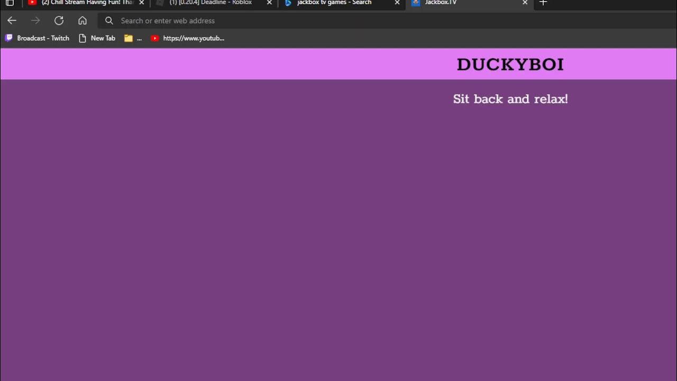677x381 pixels.
Task: Click the Sit back and relax! message
Action: (x=510, y=99)
